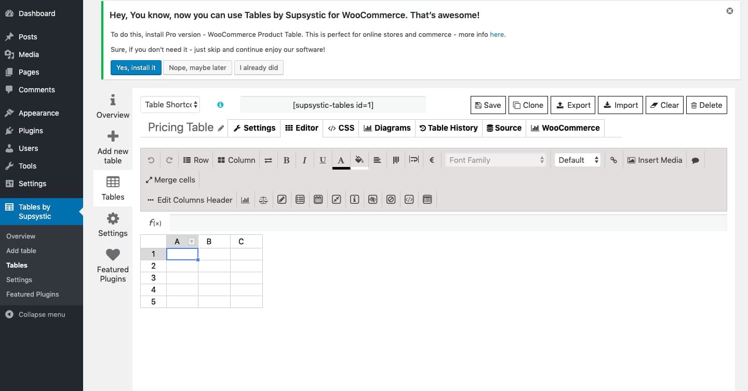Open the Font Family dropdown
Screen dimensions: 748x391
496,160
